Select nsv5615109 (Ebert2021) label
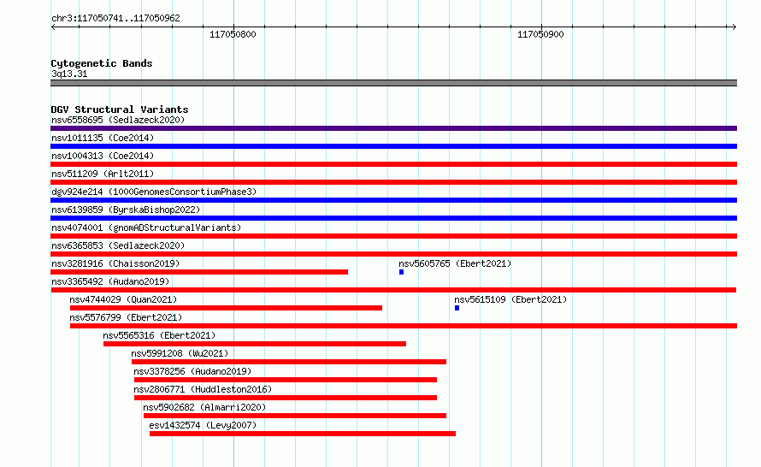 [x=510, y=299]
